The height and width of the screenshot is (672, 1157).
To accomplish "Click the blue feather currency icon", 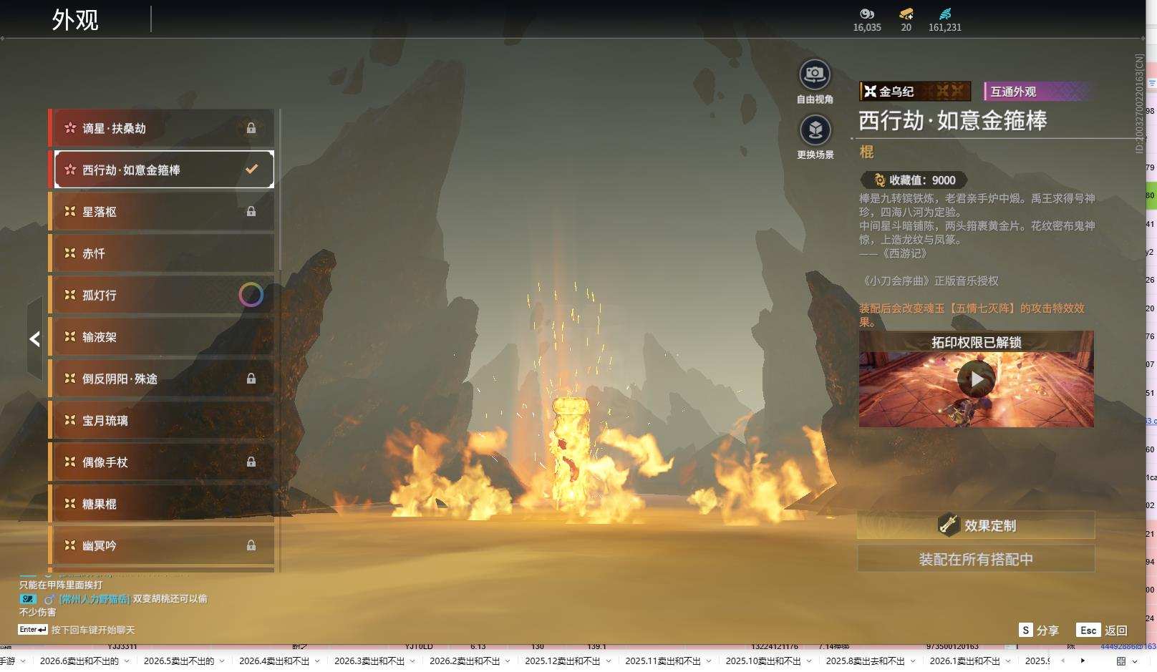I will 945,14.
